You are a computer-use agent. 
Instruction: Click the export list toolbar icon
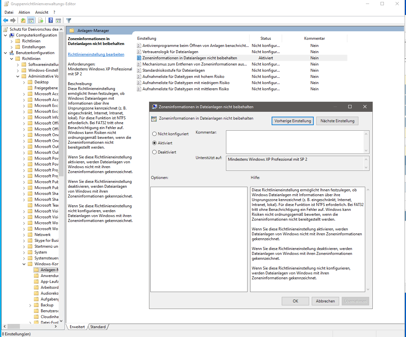[41, 21]
